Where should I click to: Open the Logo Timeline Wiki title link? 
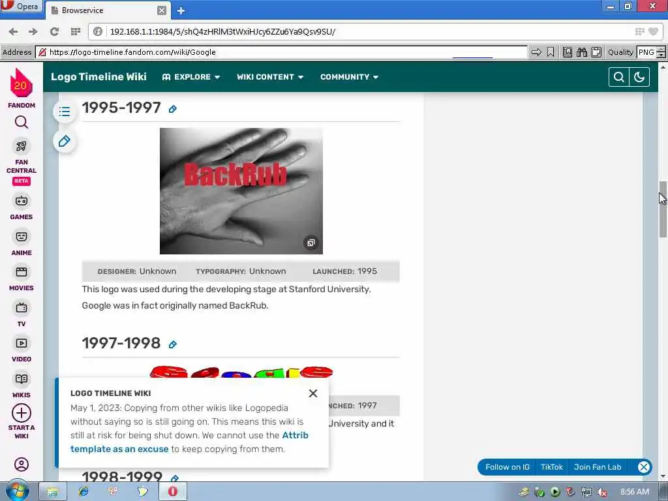click(99, 77)
